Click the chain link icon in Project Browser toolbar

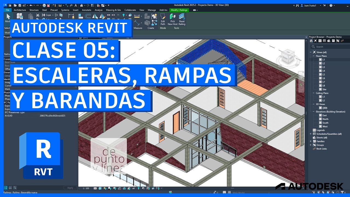342,41
